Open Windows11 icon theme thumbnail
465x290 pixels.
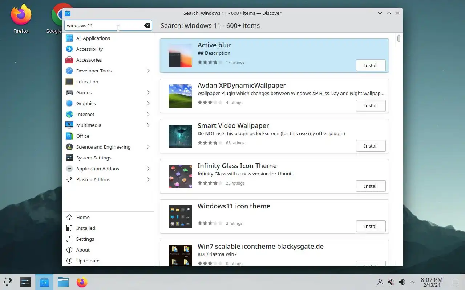pos(180,217)
